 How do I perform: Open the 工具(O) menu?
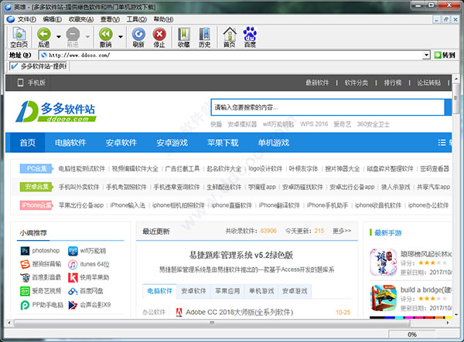point(136,19)
